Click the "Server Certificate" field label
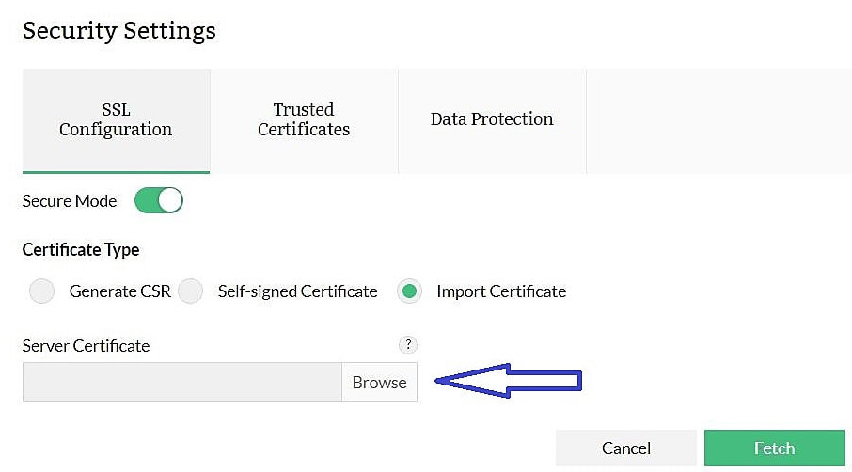This screenshot has width=852, height=472. tap(86, 346)
